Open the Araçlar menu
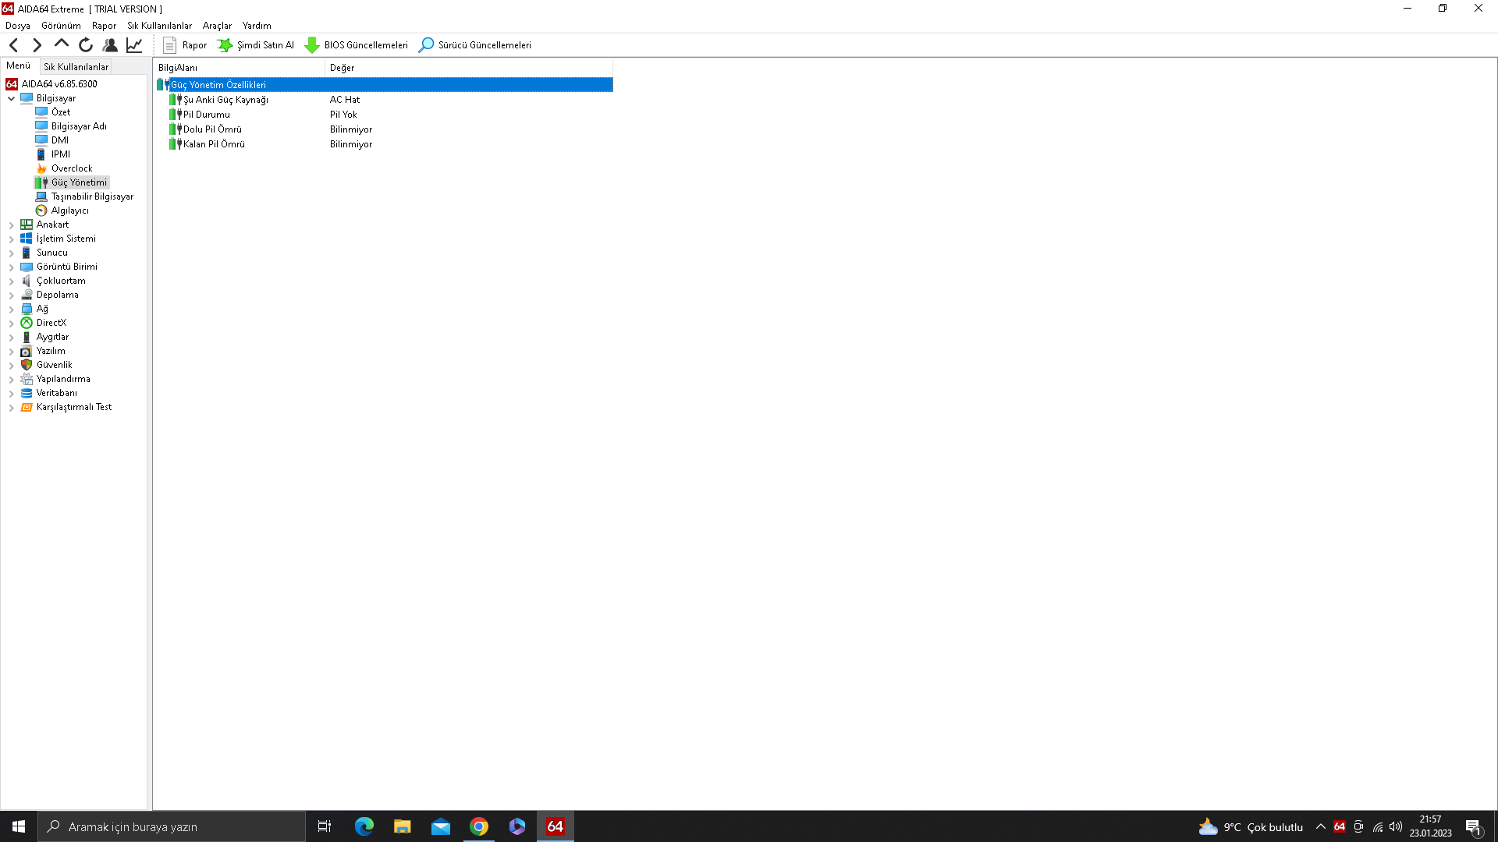The width and height of the screenshot is (1498, 842). [217, 26]
